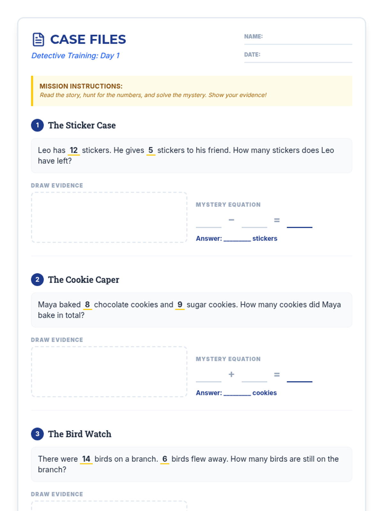Image resolution: width=383 pixels, height=511 pixels.
Task: Click the number 3 badge for Bird Watch
Action: 37,434
